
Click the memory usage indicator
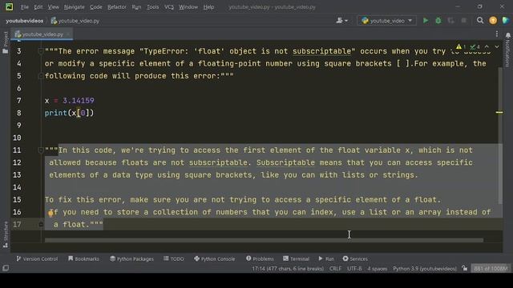(491, 269)
